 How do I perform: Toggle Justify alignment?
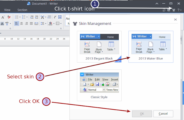pos(31,23)
